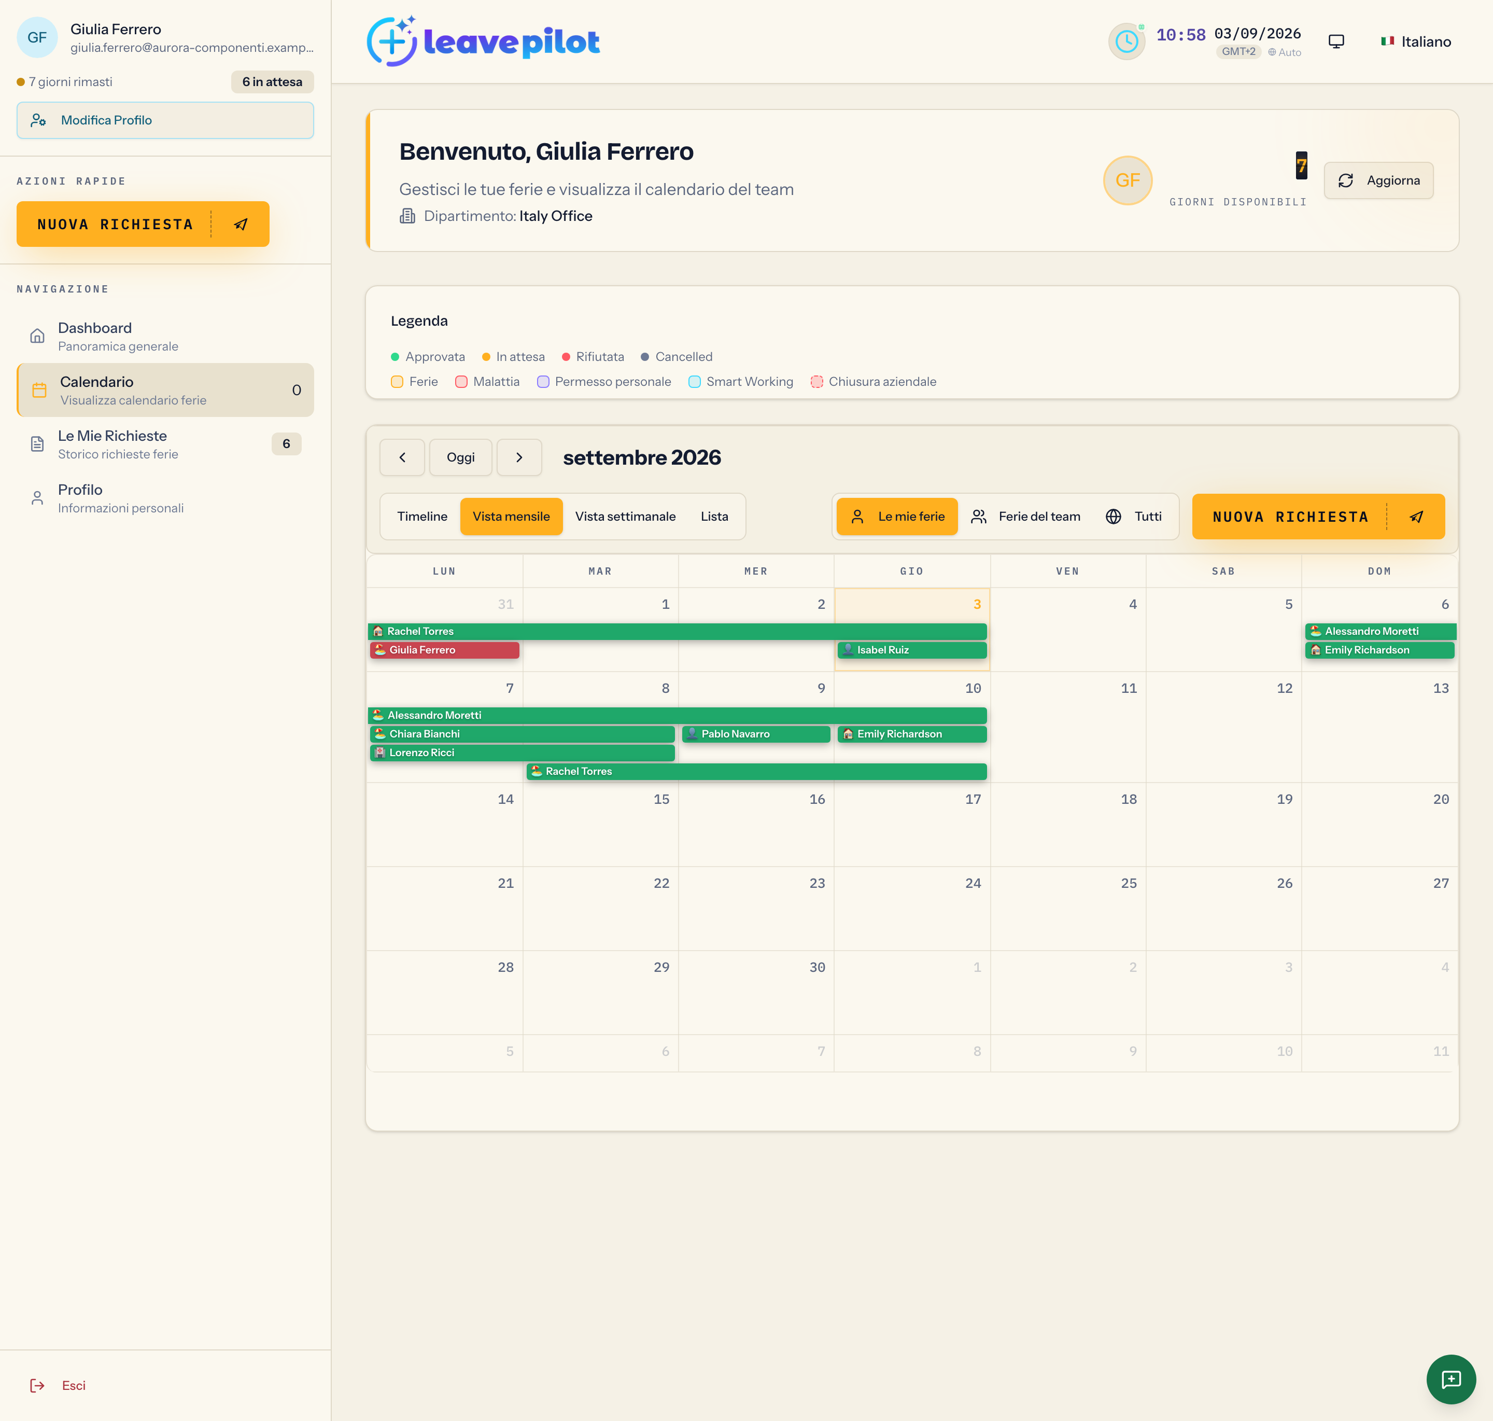Open Le Mie Richieste in navigation
Viewport: 1493px width, 1421px height.
[165, 444]
